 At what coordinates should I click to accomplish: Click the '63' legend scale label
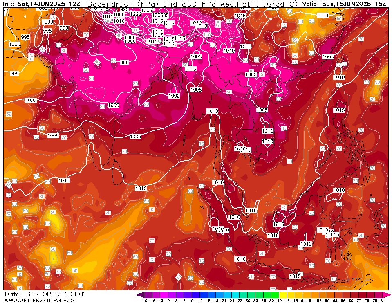[x=335, y=301]
